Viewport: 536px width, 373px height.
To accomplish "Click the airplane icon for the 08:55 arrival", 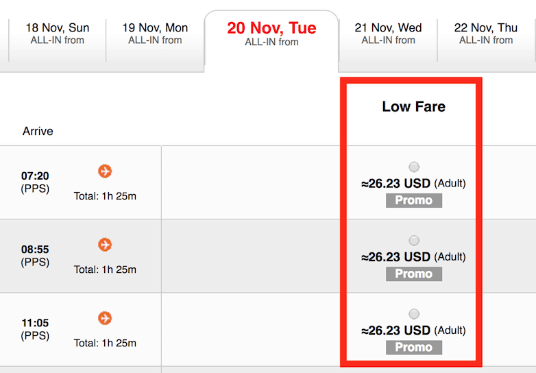I will click(x=105, y=245).
